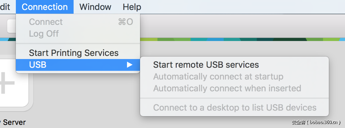
Task: Open the Window menu
Action: [95, 7]
